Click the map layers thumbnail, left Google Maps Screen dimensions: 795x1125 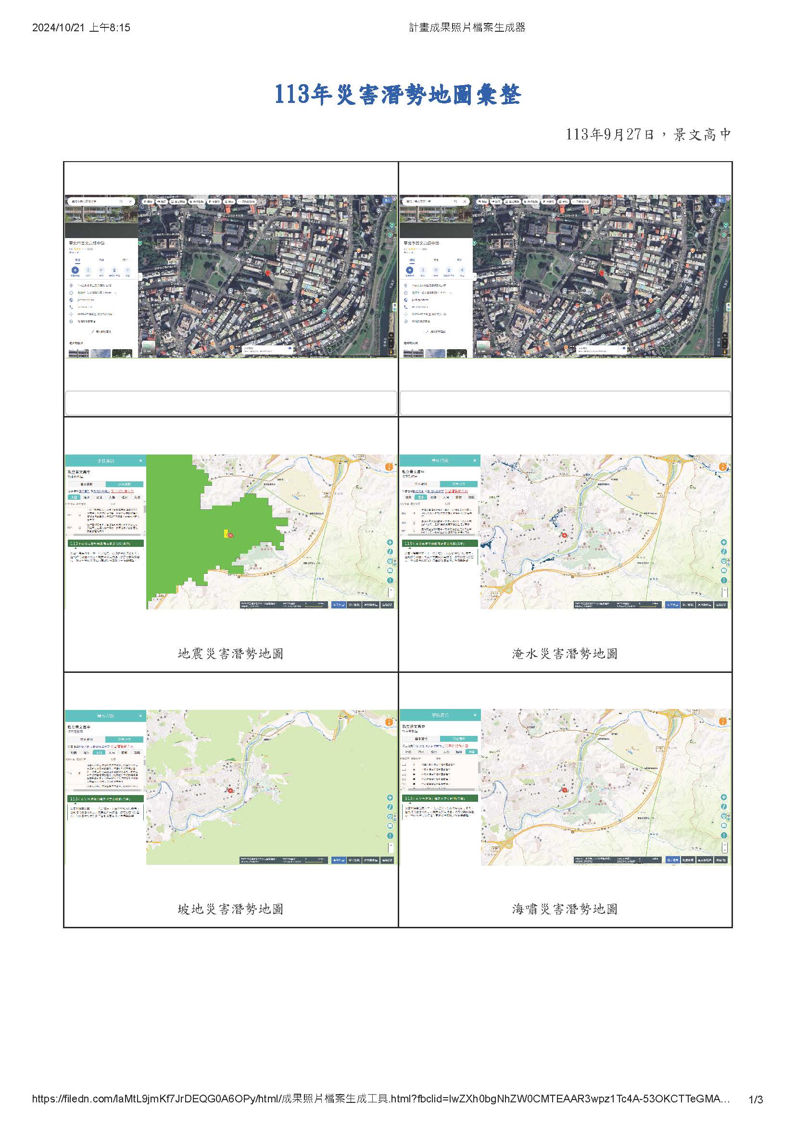(x=149, y=347)
